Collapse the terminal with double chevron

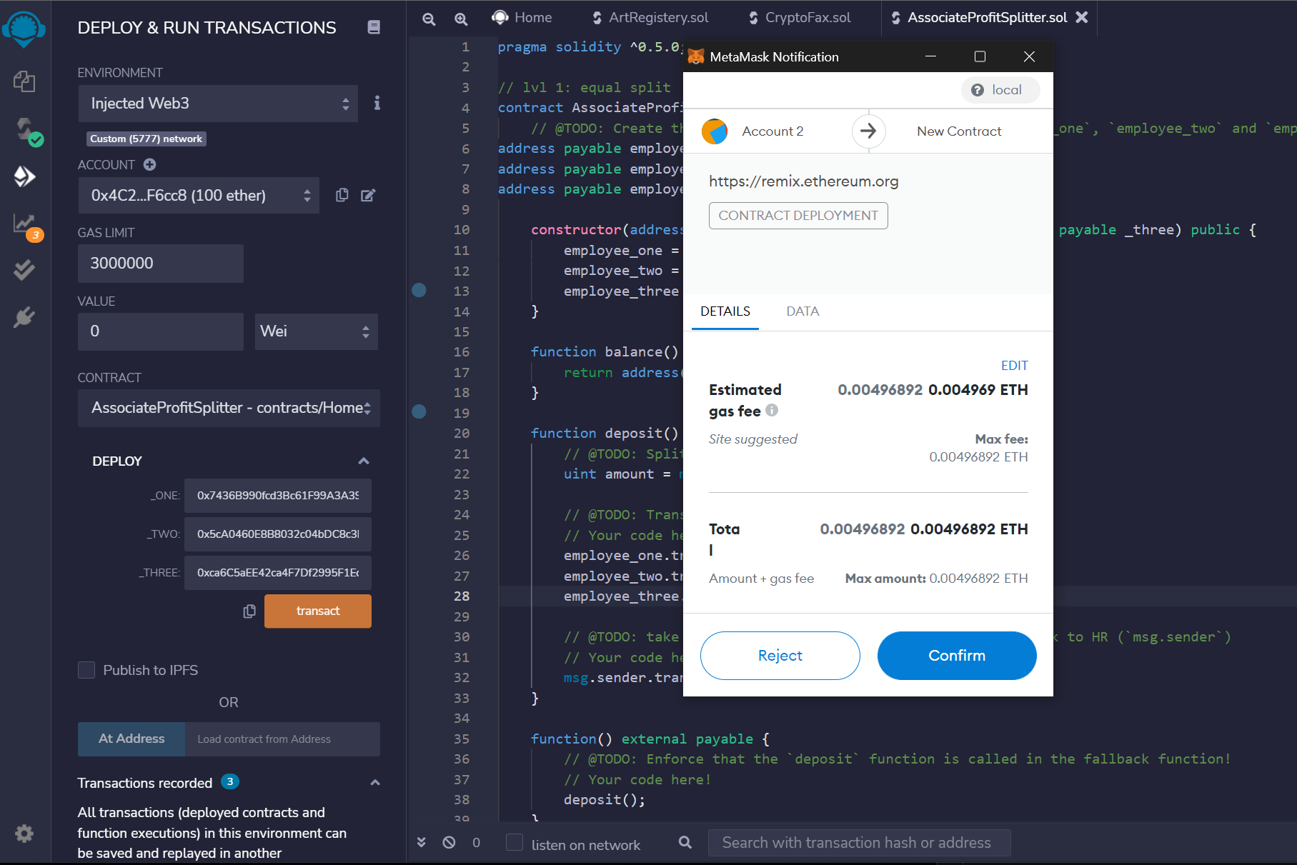(x=422, y=842)
